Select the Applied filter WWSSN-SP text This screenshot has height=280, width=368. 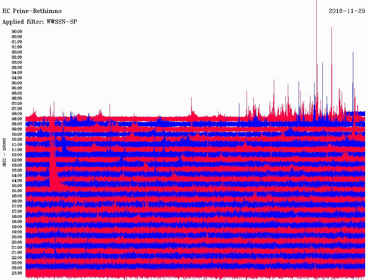[x=40, y=22]
